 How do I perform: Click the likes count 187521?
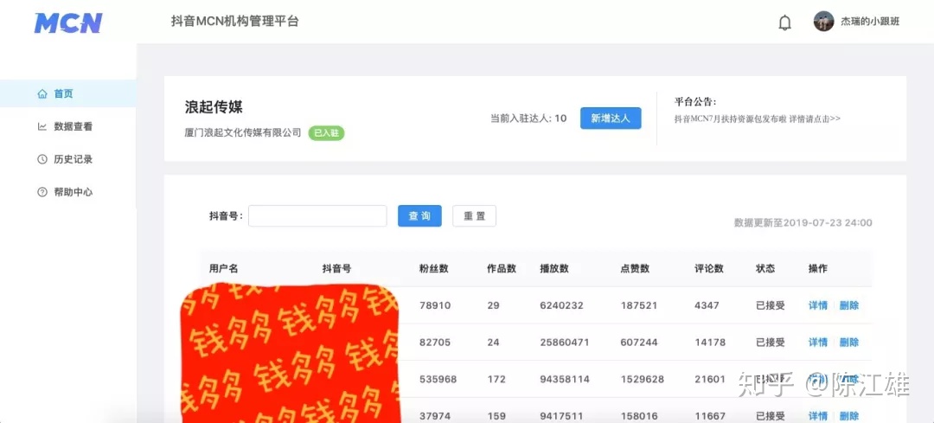coord(638,305)
